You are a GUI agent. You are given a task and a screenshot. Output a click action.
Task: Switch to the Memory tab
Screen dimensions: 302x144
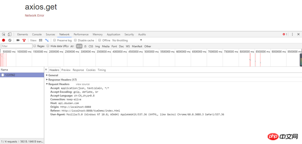(98, 34)
